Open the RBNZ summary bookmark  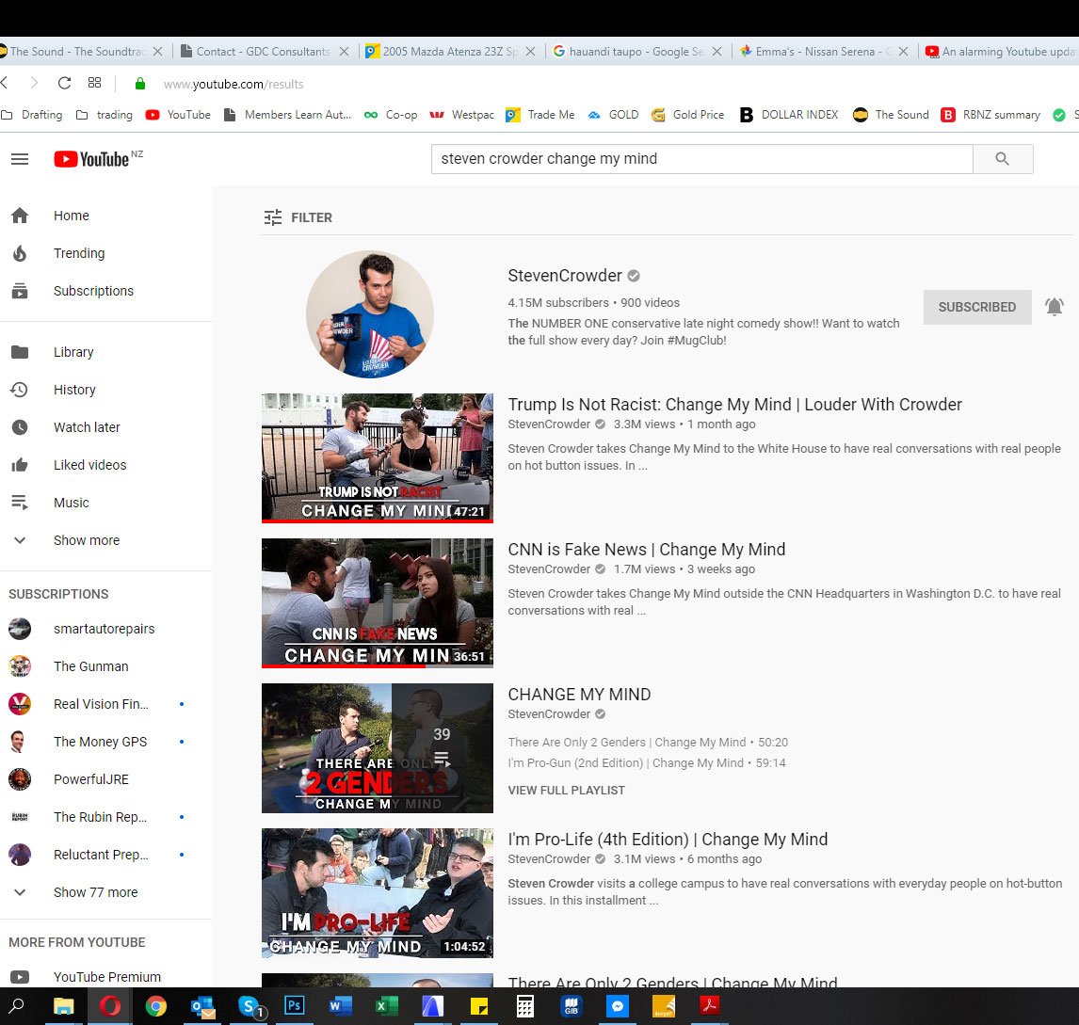(x=990, y=115)
